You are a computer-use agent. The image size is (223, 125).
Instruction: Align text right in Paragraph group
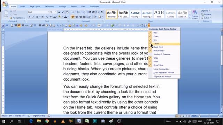[80, 17]
